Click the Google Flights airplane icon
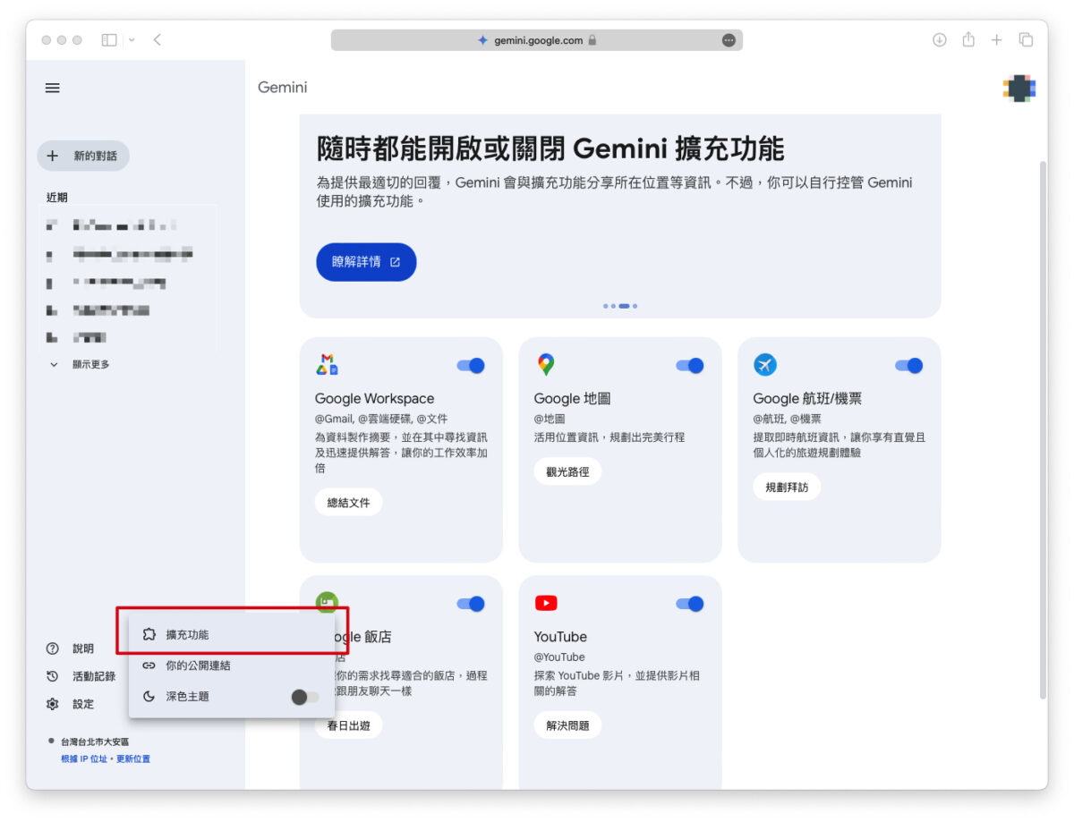Image resolution: width=1074 pixels, height=822 pixels. pos(765,365)
